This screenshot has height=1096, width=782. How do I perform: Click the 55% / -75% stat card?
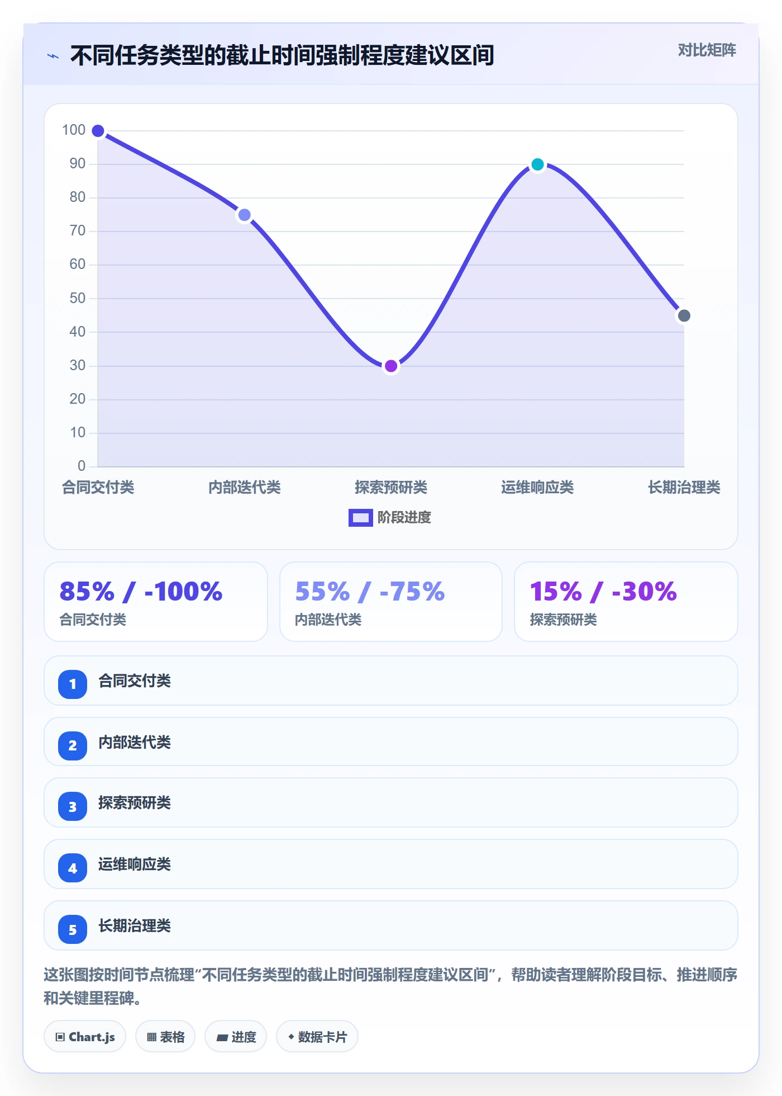tap(391, 602)
